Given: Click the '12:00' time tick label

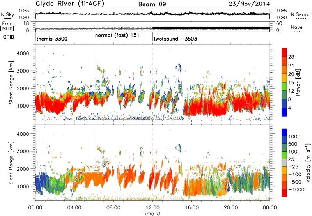Looking at the screenshot, I should click(x=152, y=208).
